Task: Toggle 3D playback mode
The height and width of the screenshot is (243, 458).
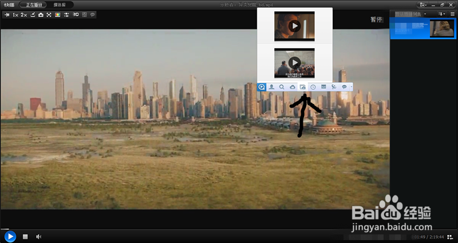Action: [76, 15]
